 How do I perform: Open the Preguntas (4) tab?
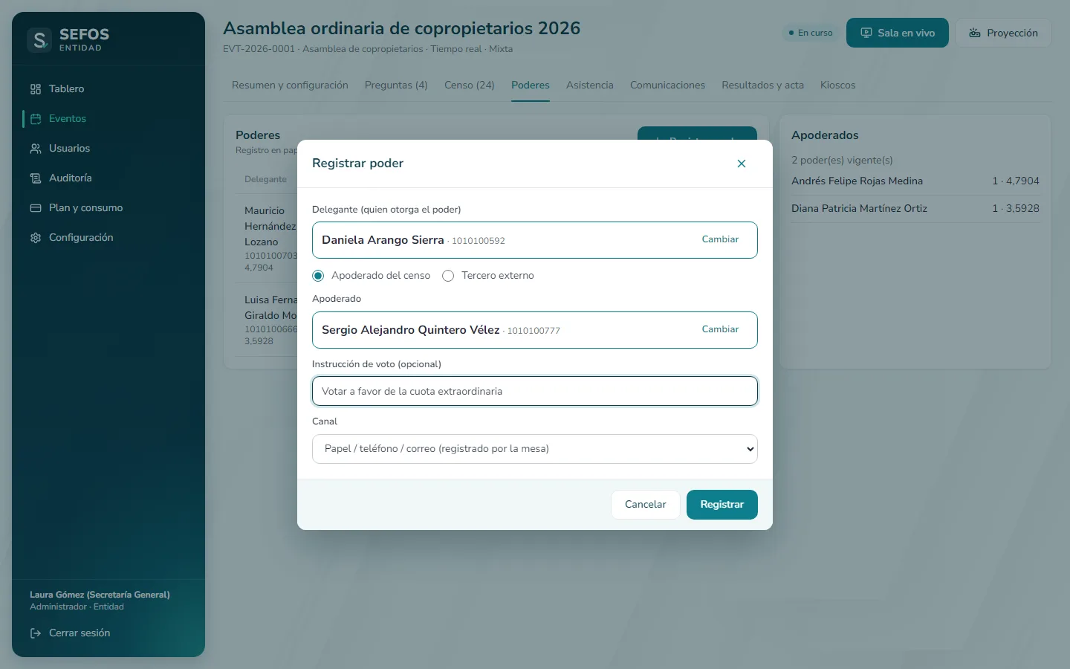[x=396, y=85]
